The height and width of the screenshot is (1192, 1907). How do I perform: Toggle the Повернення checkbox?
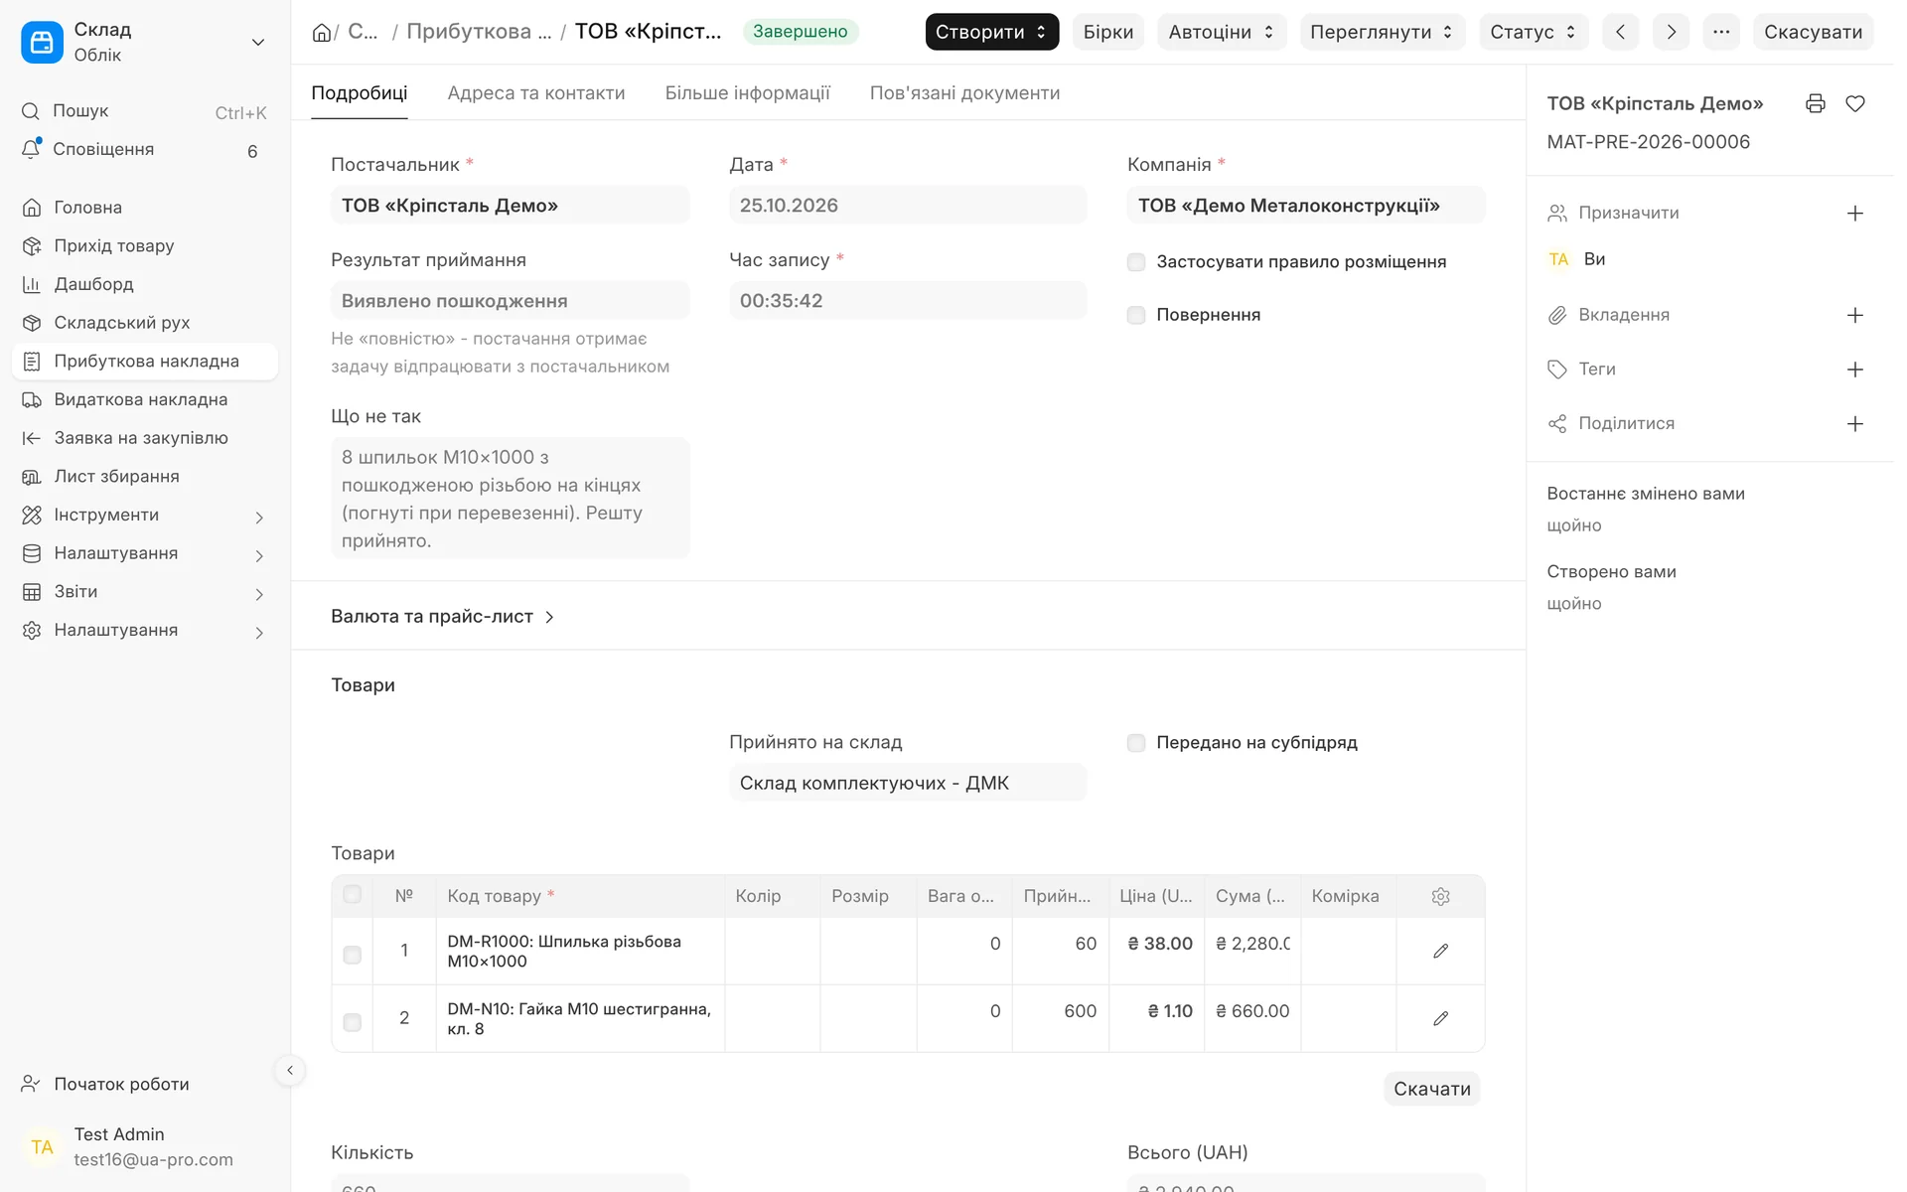pyautogui.click(x=1136, y=315)
